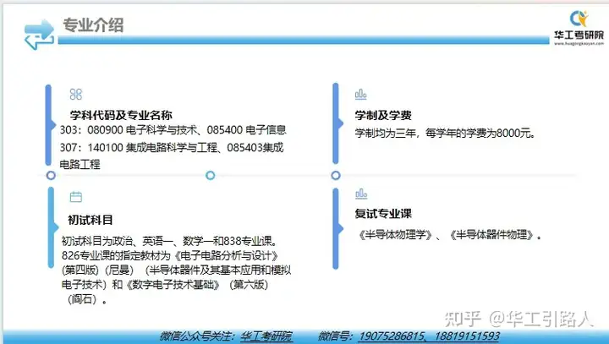Screen dimensions: 609x344
Task: Click the website URL under 华工考研院 logo
Action: coord(579,44)
